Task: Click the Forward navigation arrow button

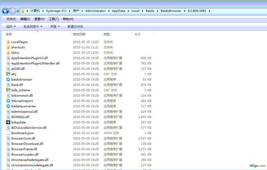Action: pos(13,11)
